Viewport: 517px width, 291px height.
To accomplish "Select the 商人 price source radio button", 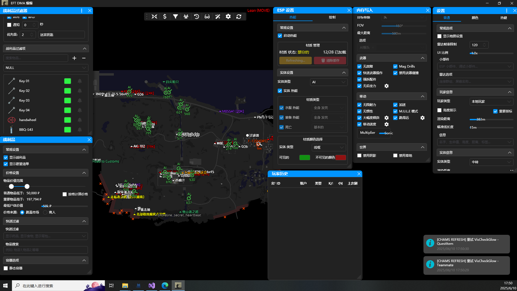I will [x=45, y=212].
